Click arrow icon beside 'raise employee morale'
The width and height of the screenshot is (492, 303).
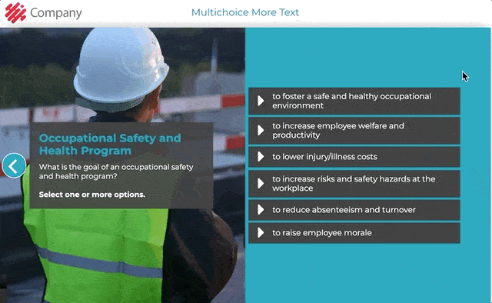coord(261,233)
